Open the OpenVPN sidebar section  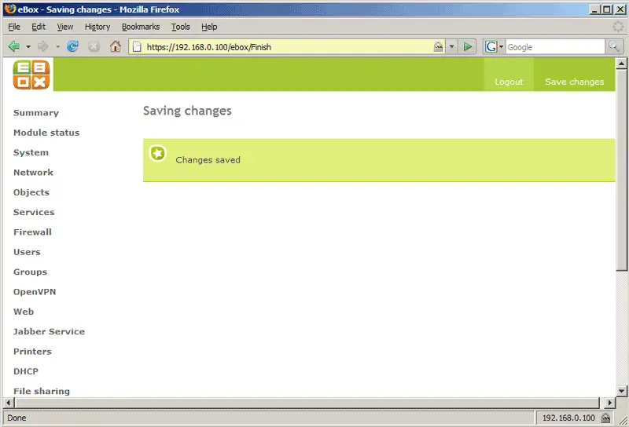click(35, 292)
